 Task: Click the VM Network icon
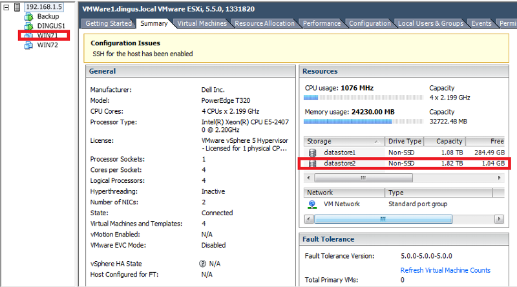[x=312, y=204]
